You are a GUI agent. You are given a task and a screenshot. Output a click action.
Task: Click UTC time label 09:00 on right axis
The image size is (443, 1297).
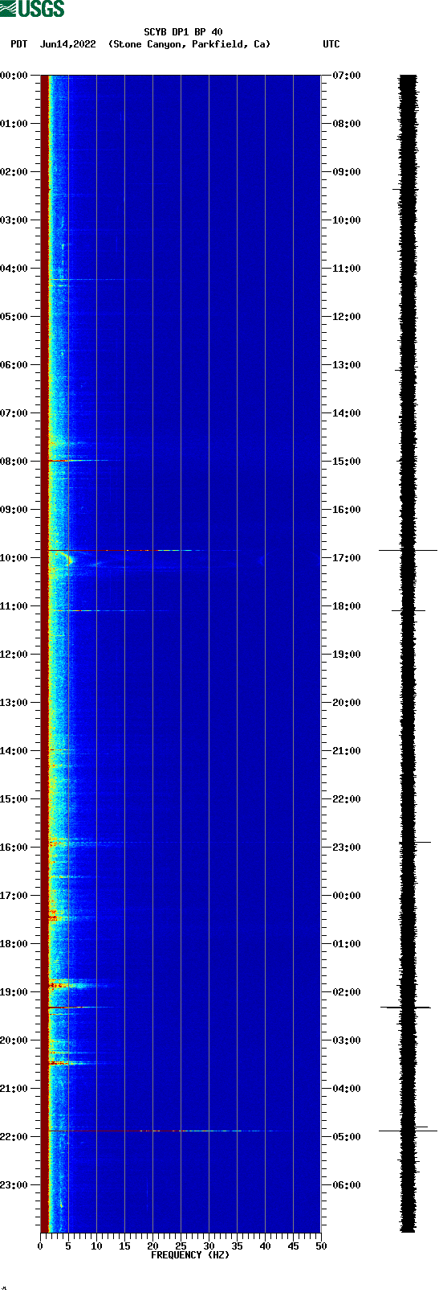(347, 172)
